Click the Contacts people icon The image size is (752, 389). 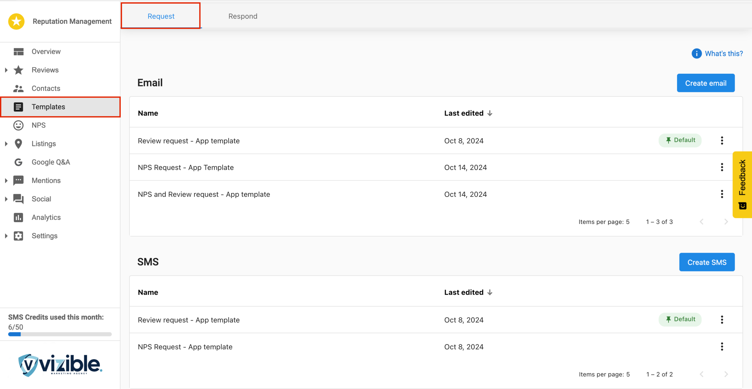pos(19,88)
